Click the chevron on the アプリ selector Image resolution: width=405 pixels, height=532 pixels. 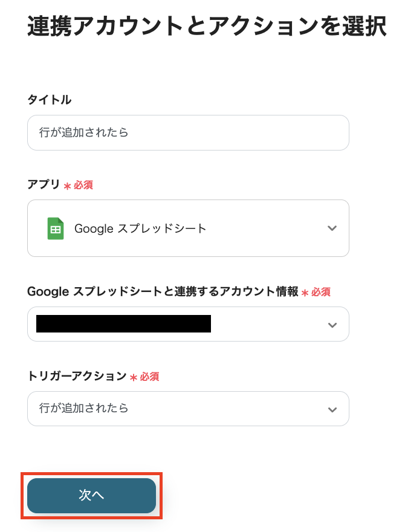(x=332, y=228)
